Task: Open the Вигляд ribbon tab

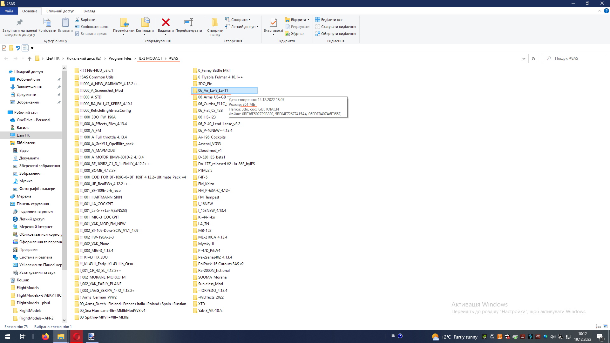Action: tap(89, 11)
